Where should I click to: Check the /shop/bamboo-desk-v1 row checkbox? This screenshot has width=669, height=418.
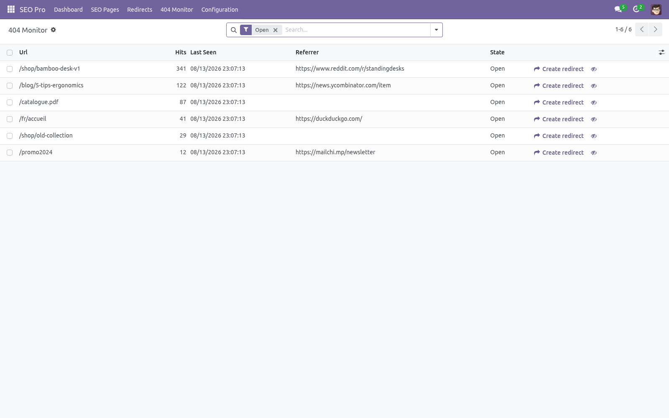pyautogui.click(x=10, y=69)
